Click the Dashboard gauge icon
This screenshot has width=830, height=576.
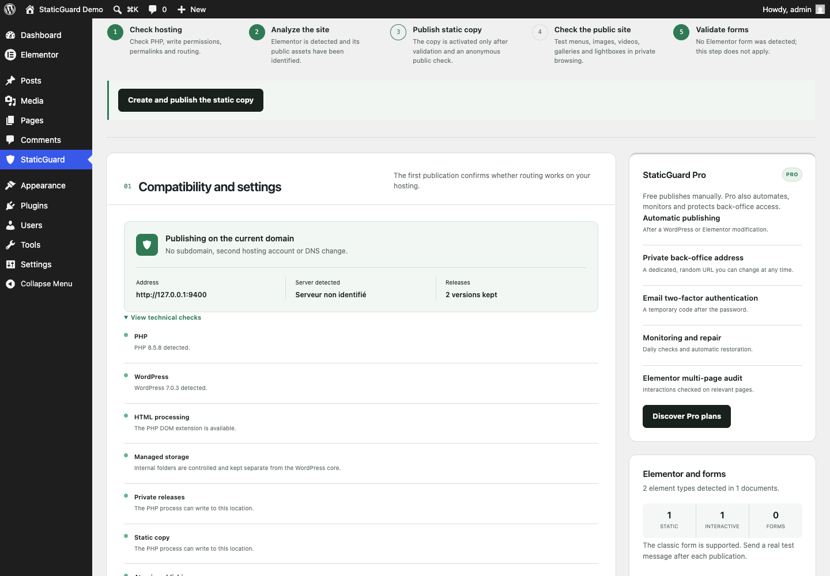(10, 35)
